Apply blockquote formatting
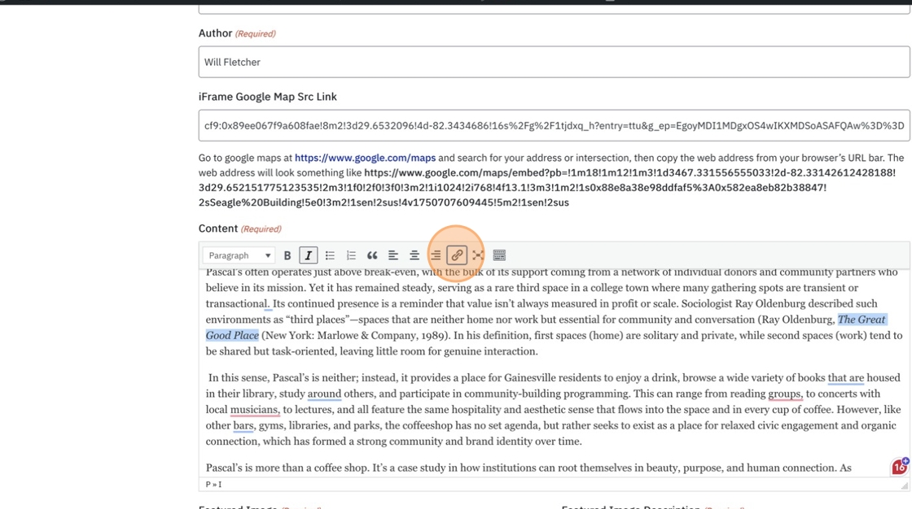 point(372,255)
